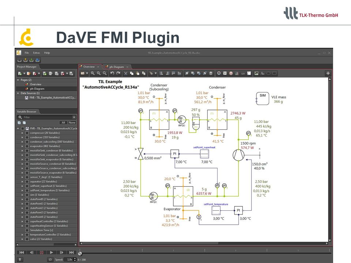
Task: Collapse the FMI - TIL_Examples root variable node
Action: click(18, 128)
